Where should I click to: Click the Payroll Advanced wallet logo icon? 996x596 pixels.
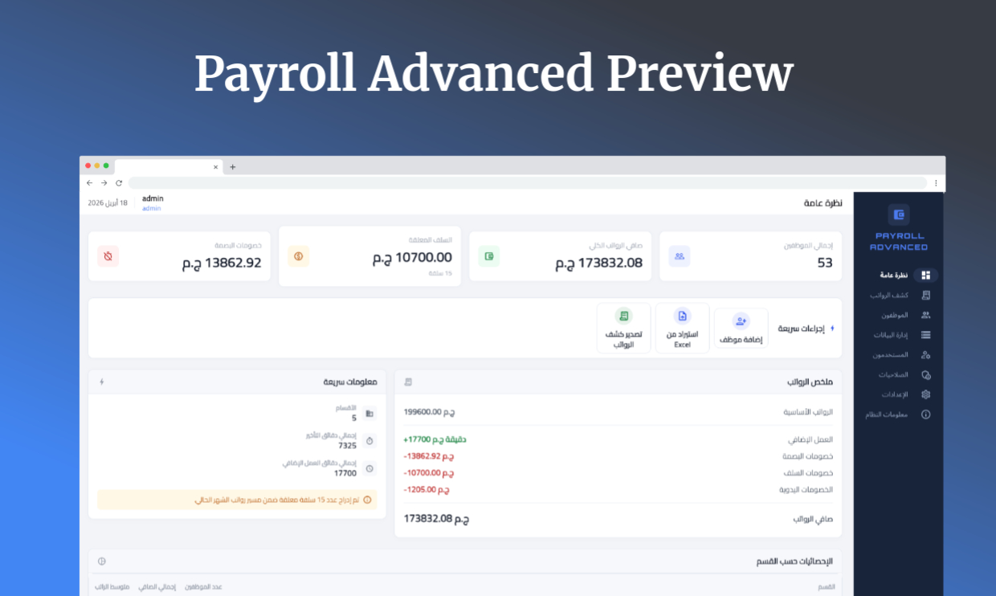pos(899,214)
